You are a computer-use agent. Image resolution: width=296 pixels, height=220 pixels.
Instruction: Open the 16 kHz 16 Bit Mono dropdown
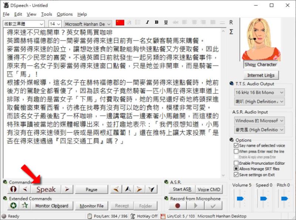pyautogui.click(x=259, y=93)
